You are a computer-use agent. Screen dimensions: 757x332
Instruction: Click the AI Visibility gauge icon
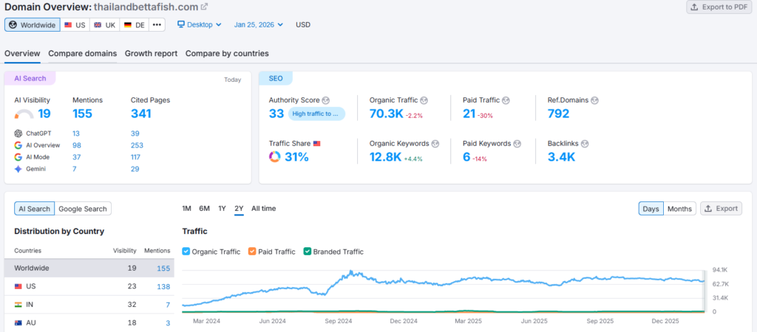click(x=24, y=114)
